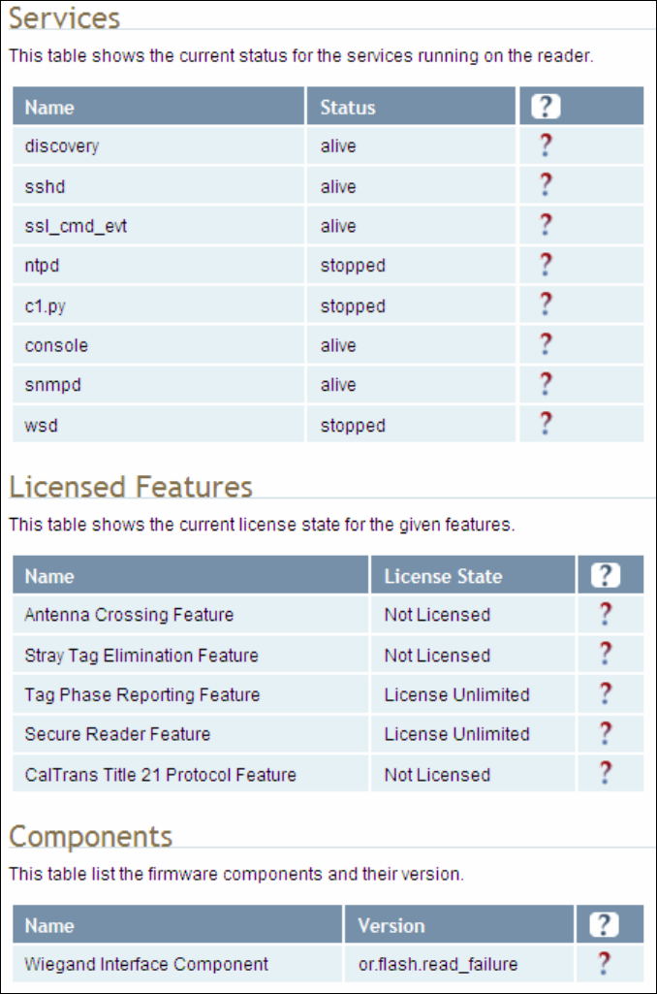Click Not Licensed for Stray Tag Elimination

(x=437, y=655)
